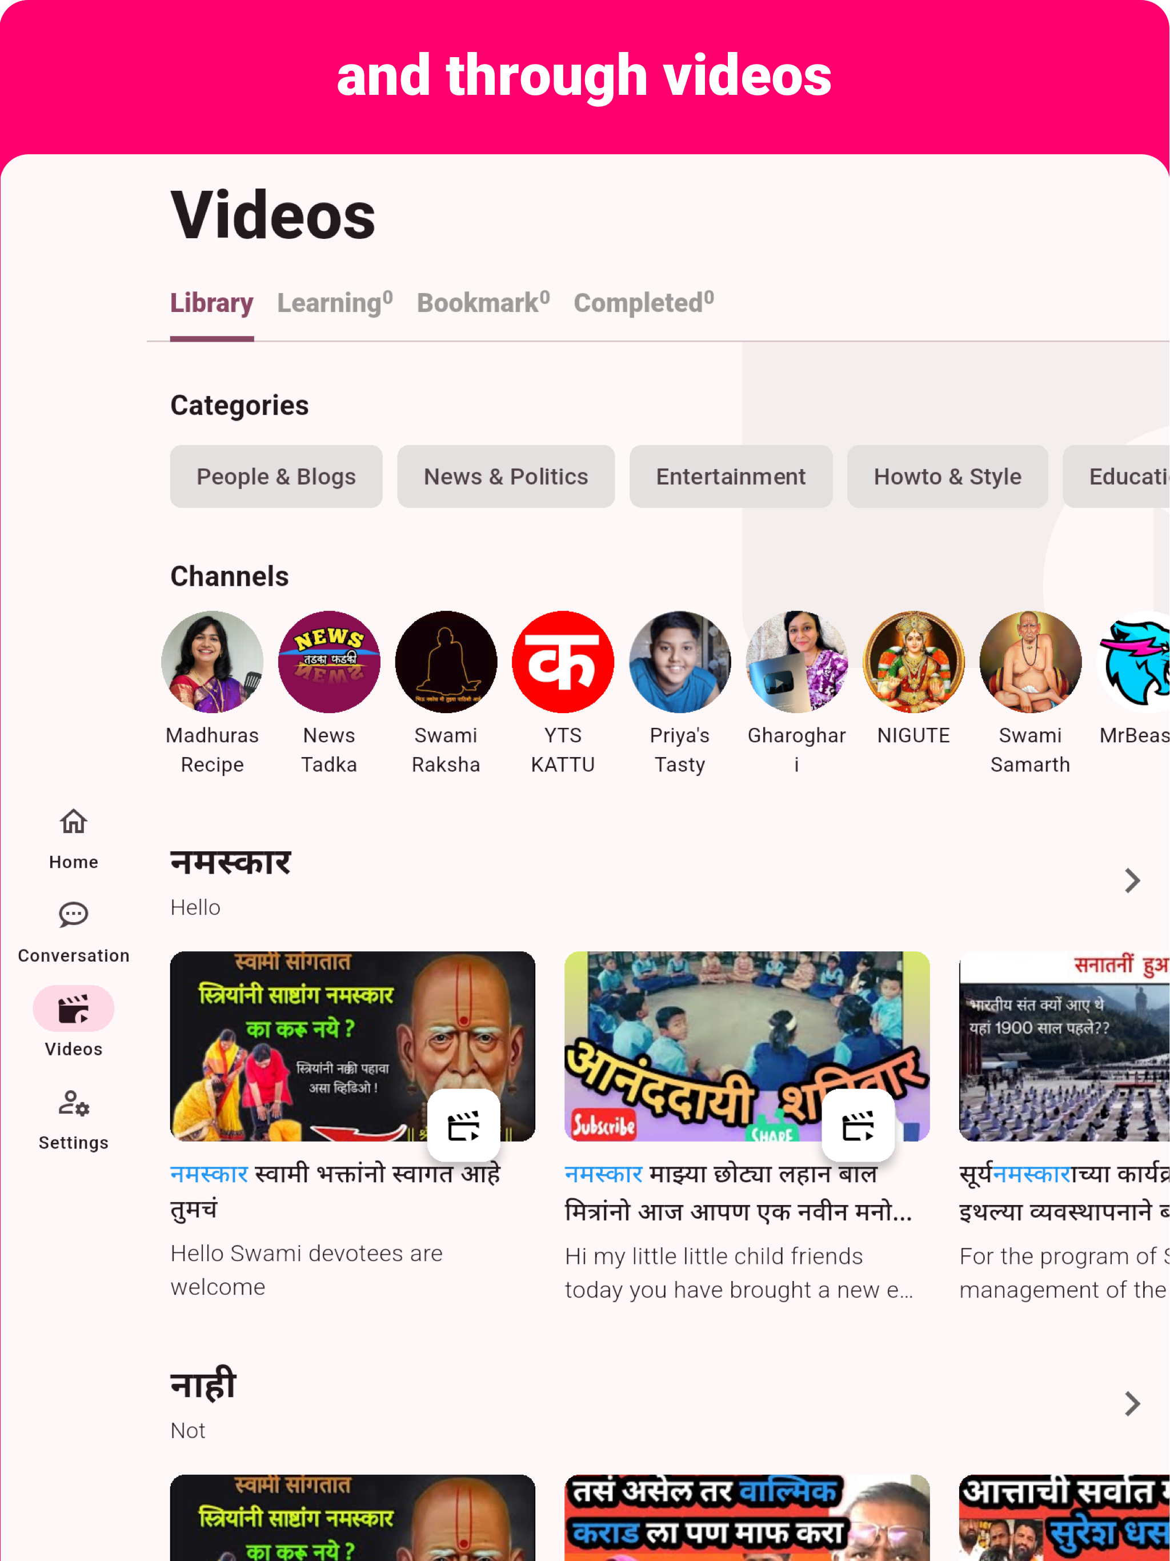Open Settings in the sidebar
This screenshot has height=1561, width=1170.
click(73, 1119)
